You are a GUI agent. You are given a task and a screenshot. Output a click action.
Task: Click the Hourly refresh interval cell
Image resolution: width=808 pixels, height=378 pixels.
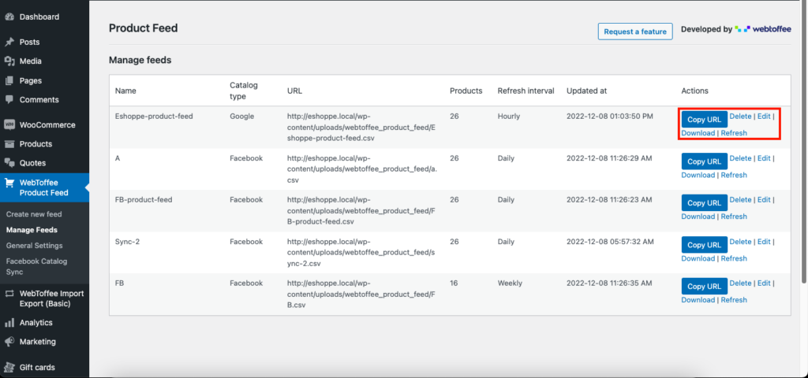(x=509, y=117)
